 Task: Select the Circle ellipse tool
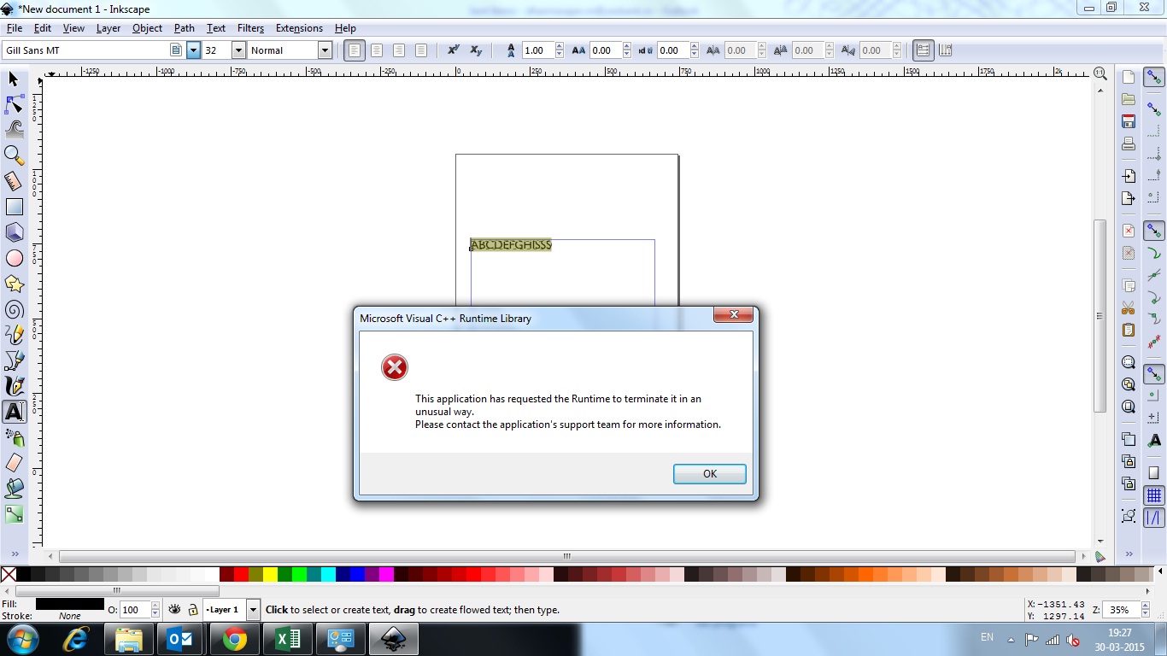[14, 258]
